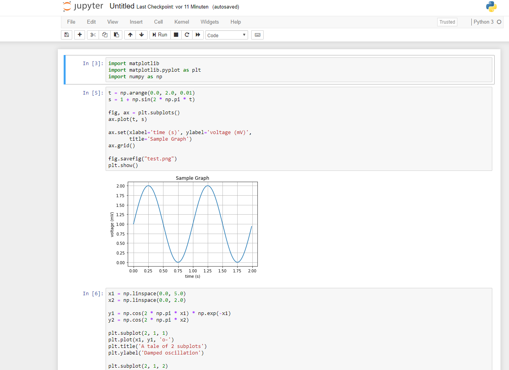Open the Kernel menu
The height and width of the screenshot is (370, 509).
(x=181, y=22)
